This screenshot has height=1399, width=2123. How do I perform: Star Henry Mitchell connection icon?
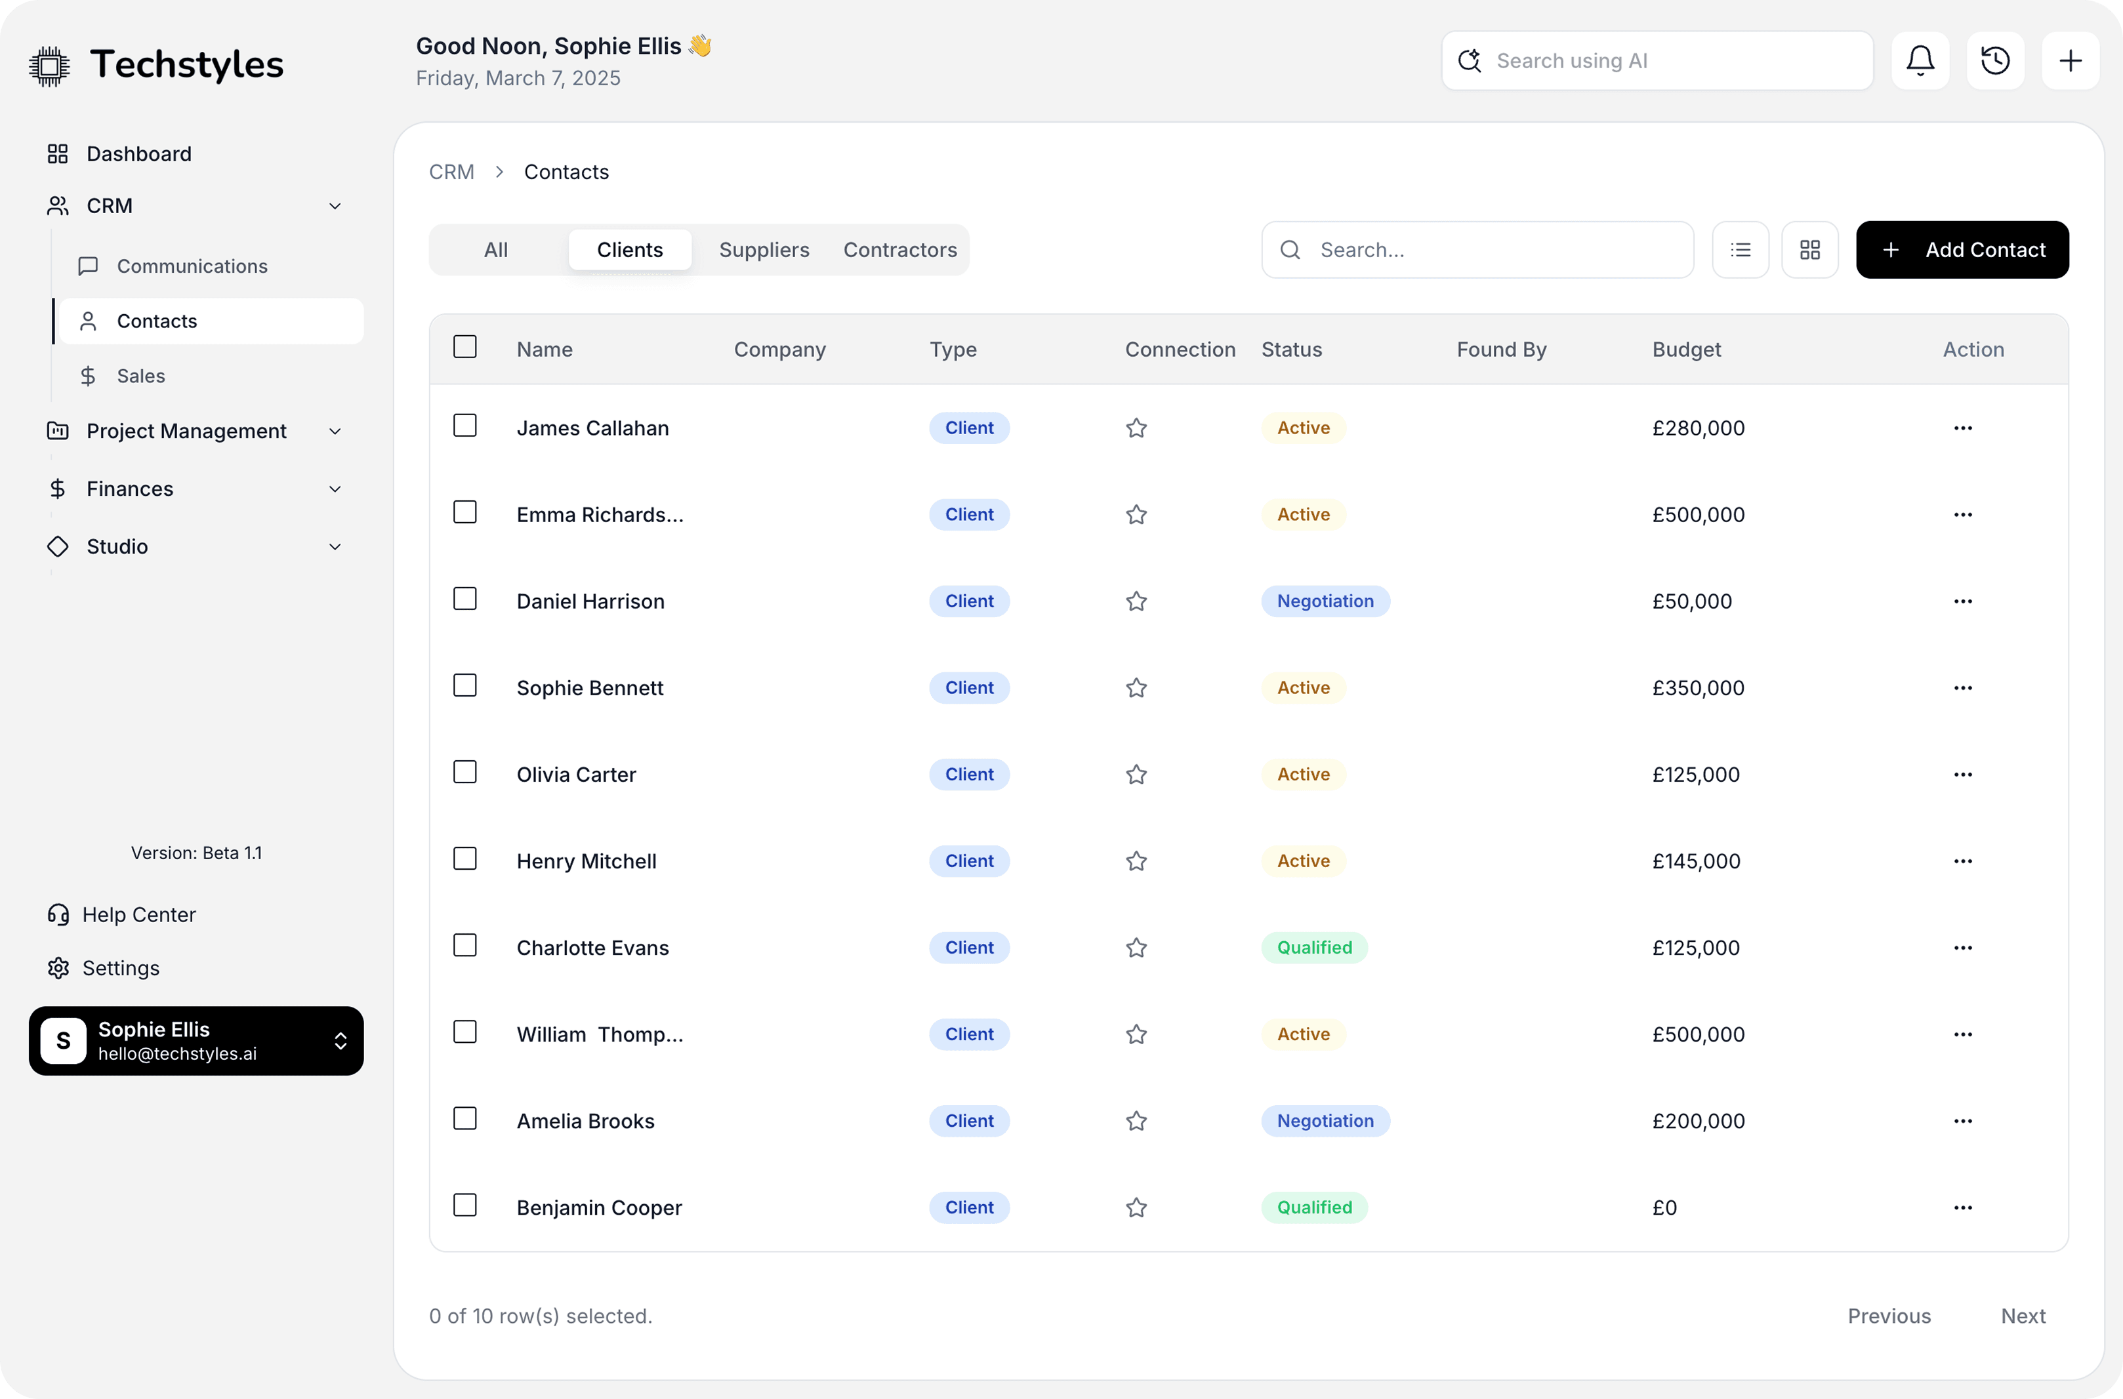[x=1136, y=861]
